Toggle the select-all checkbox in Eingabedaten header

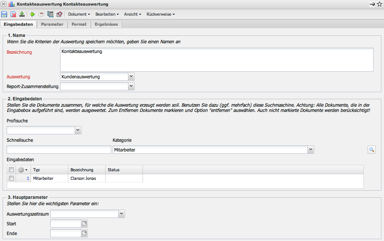tap(12, 170)
